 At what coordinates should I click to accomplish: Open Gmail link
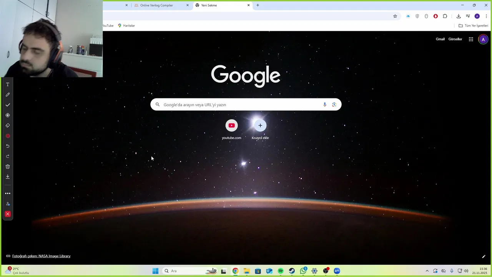tap(440, 39)
